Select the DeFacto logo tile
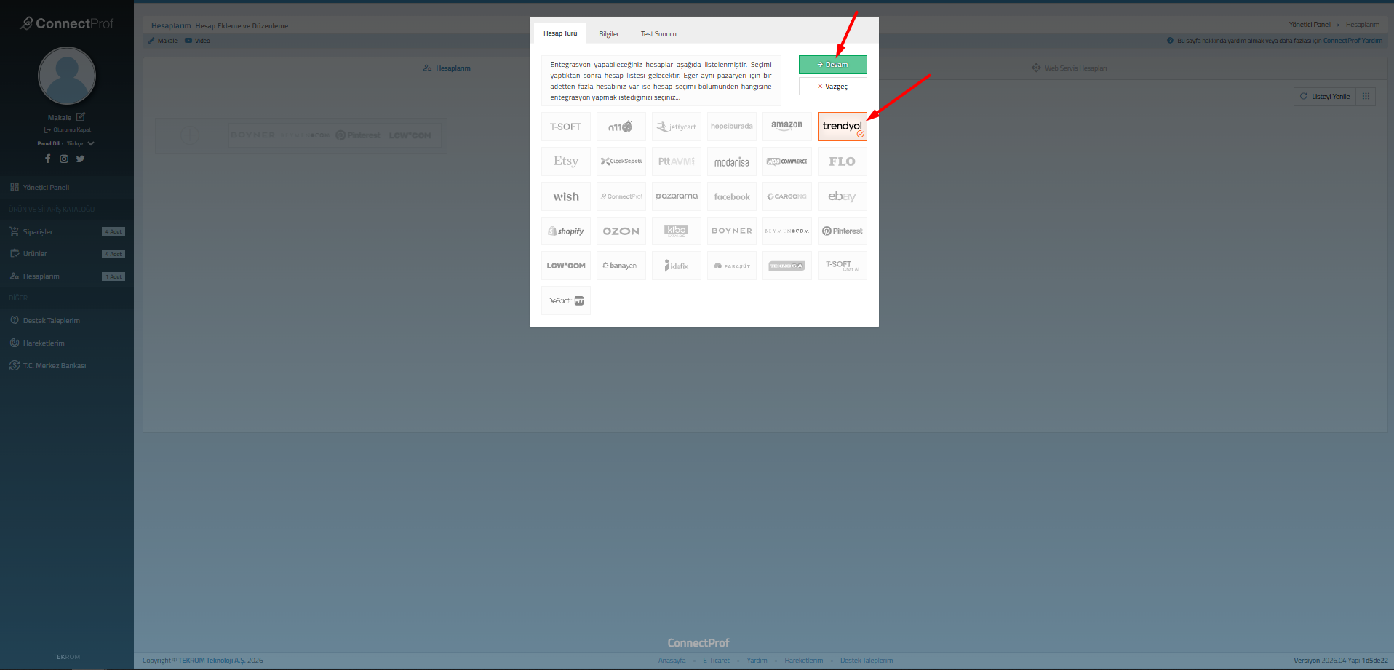Screen dimensions: 1394x670 coord(565,300)
